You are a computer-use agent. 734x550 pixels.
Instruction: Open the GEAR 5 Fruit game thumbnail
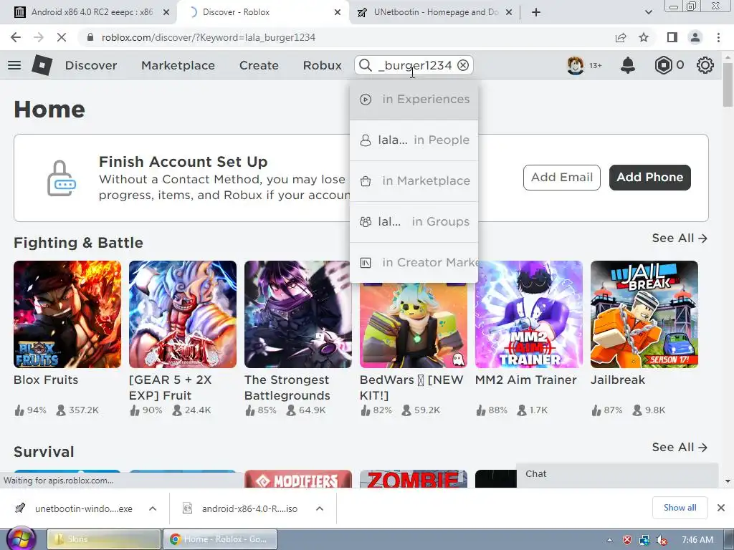coord(183,314)
